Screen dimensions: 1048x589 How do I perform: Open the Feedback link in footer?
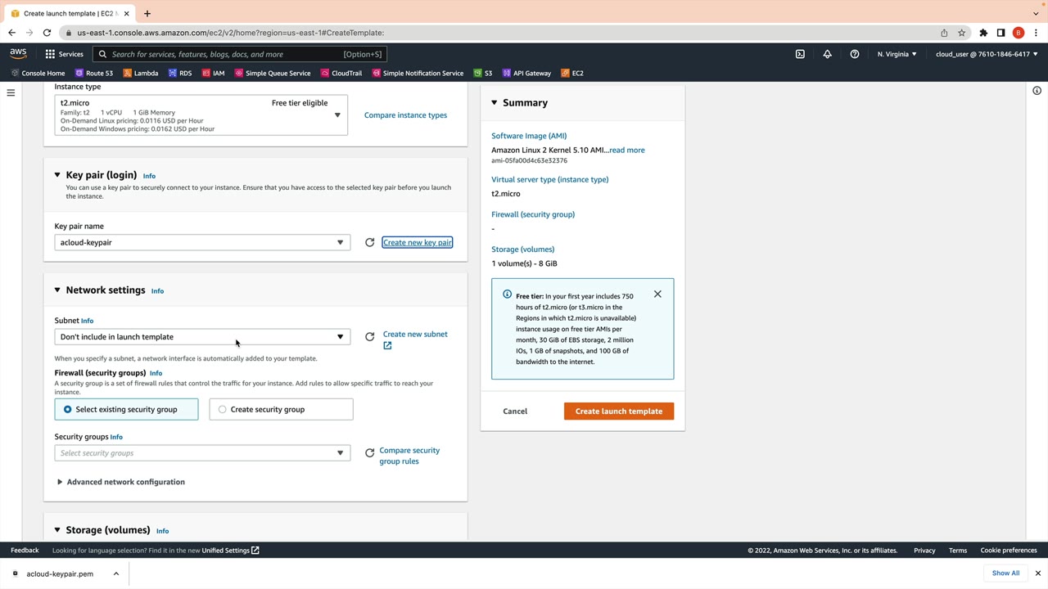[x=25, y=551]
